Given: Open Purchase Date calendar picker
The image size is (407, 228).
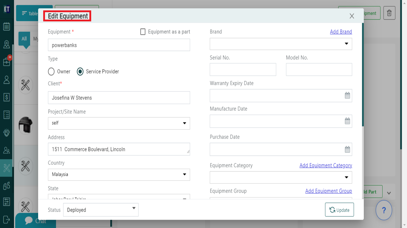Looking at the screenshot, I should coord(347,149).
